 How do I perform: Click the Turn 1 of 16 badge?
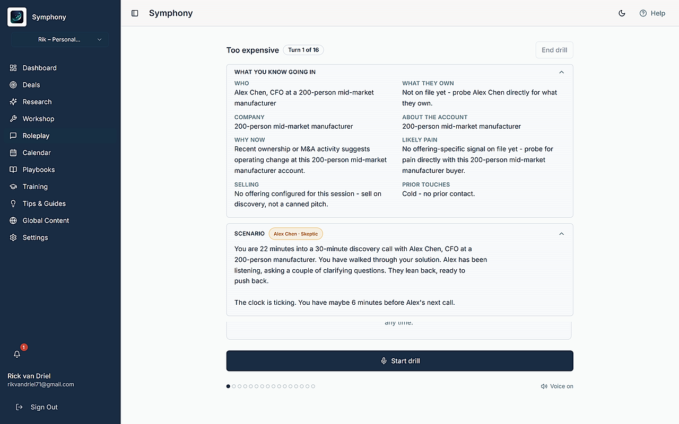[303, 50]
